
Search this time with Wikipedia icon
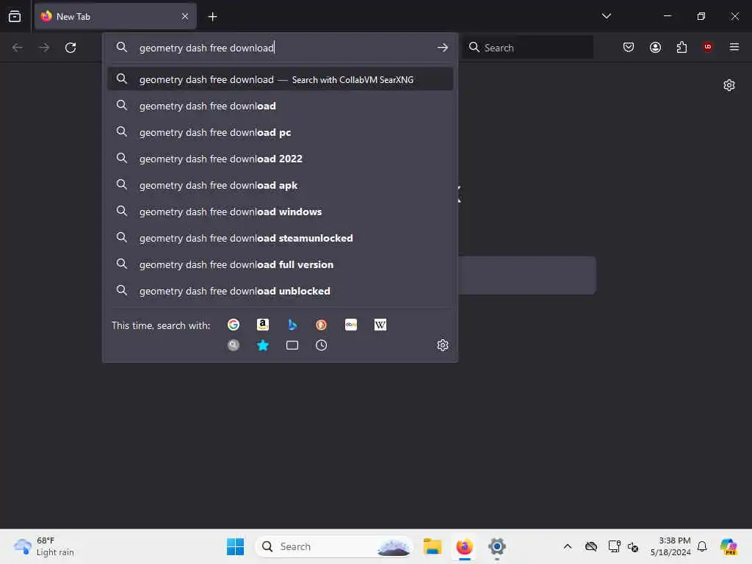[380, 325]
